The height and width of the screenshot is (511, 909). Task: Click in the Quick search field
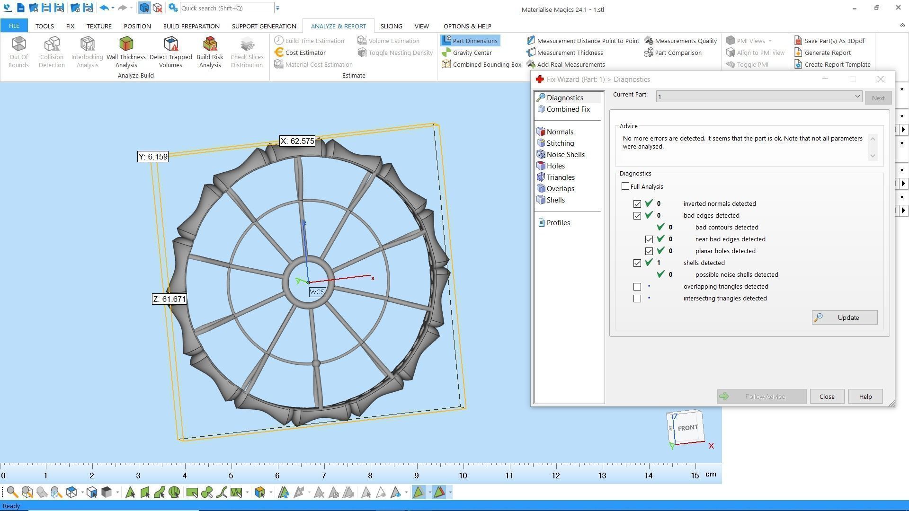(226, 8)
